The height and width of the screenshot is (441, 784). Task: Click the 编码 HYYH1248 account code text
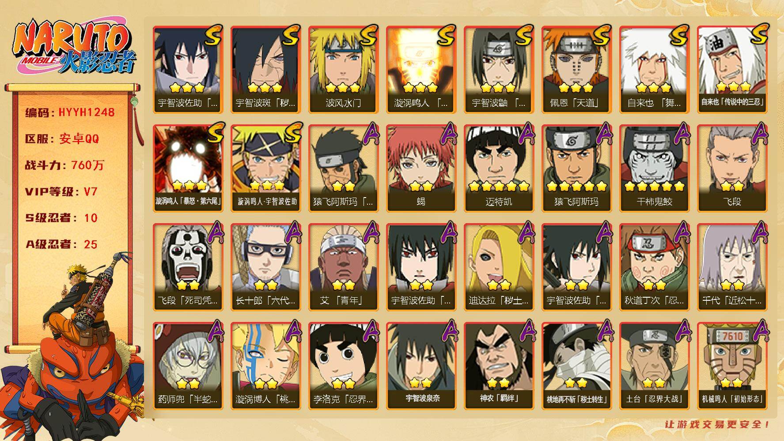[x=70, y=112]
